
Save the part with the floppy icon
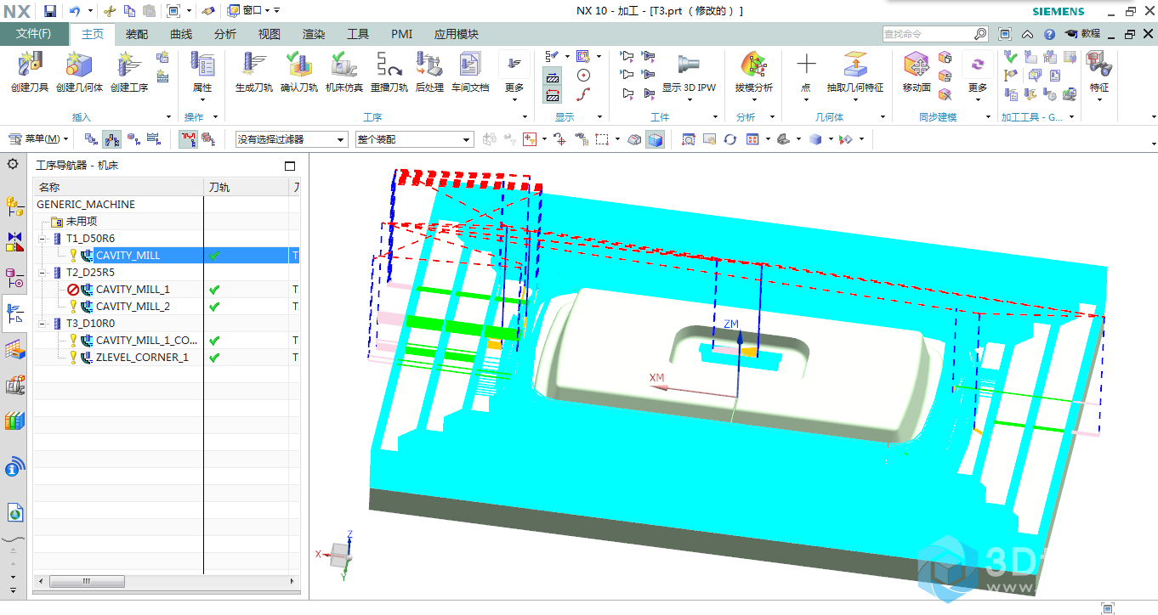pyautogui.click(x=50, y=11)
